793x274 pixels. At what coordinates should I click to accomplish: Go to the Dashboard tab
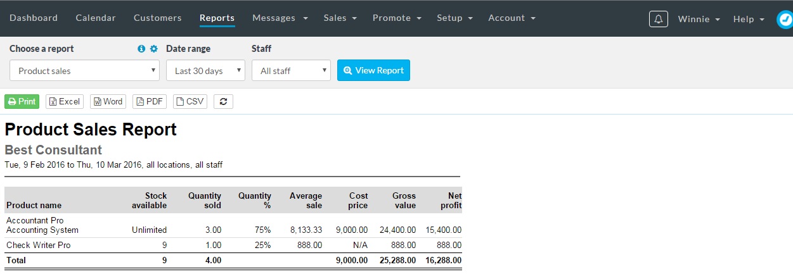(x=34, y=18)
